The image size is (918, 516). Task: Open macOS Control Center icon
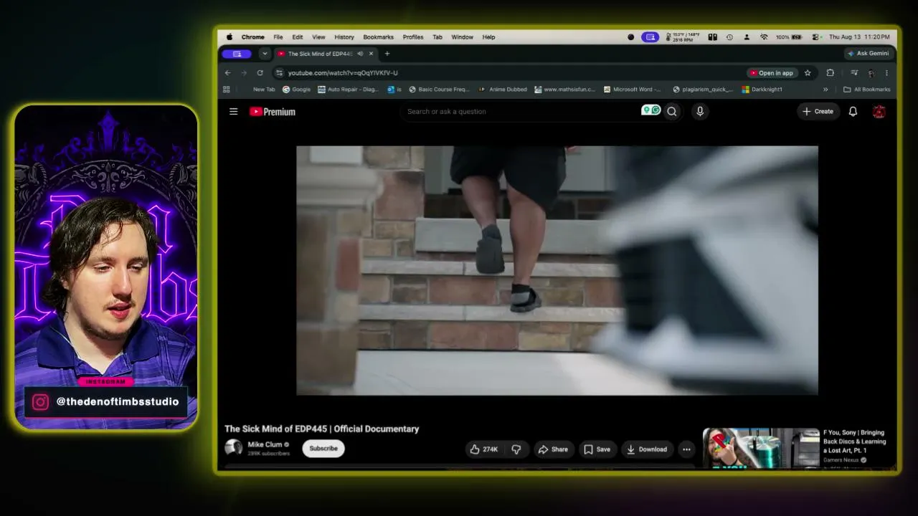pos(816,37)
